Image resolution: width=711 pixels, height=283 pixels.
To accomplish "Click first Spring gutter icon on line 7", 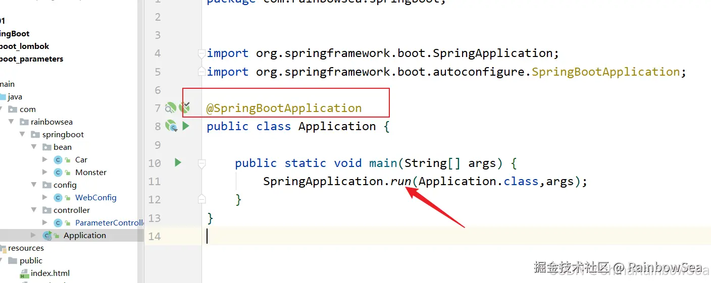I will tap(171, 107).
